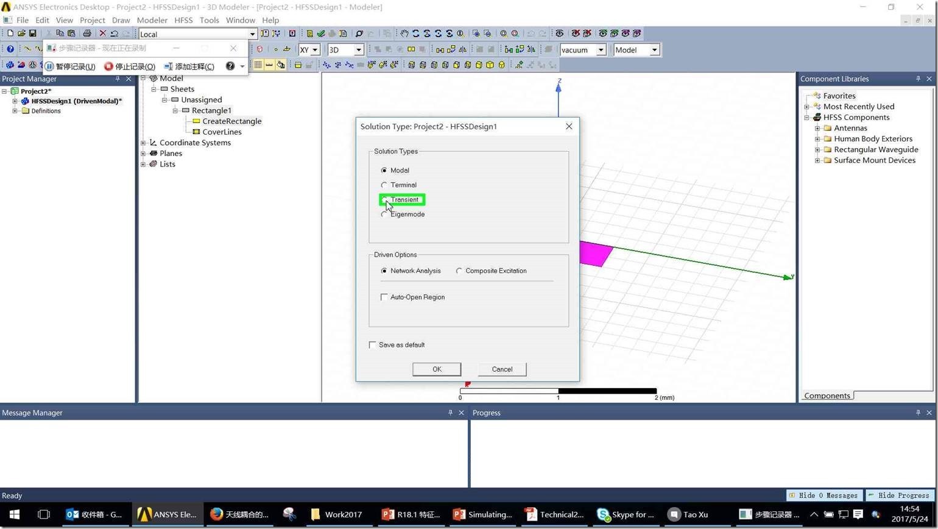
Task: Pause the steps recorder
Action: pos(70,66)
